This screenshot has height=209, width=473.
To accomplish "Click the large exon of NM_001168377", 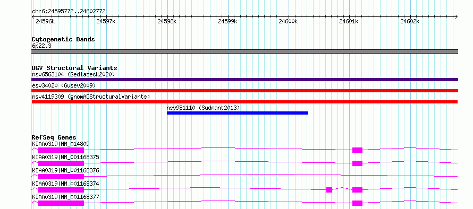I will [x=61, y=203].
